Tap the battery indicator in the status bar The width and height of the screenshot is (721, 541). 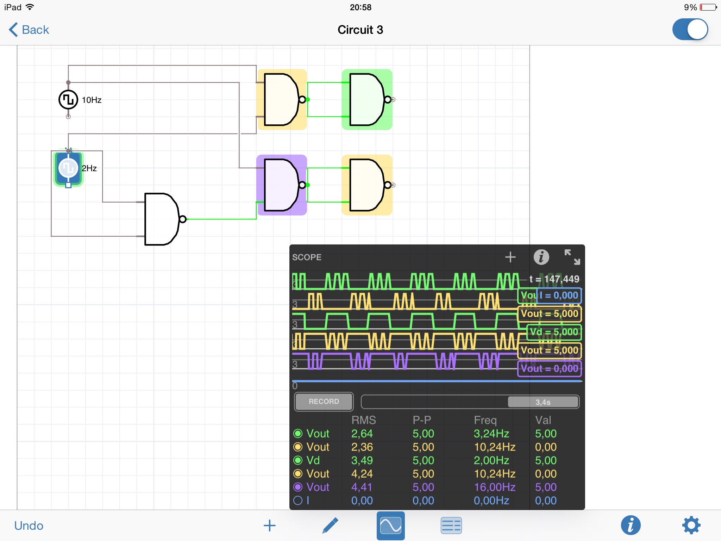pyautogui.click(x=708, y=7)
